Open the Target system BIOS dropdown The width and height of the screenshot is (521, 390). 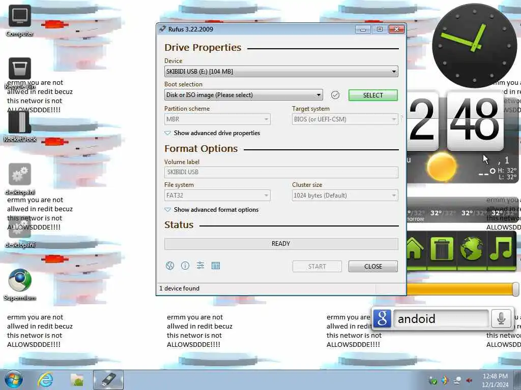pos(345,119)
